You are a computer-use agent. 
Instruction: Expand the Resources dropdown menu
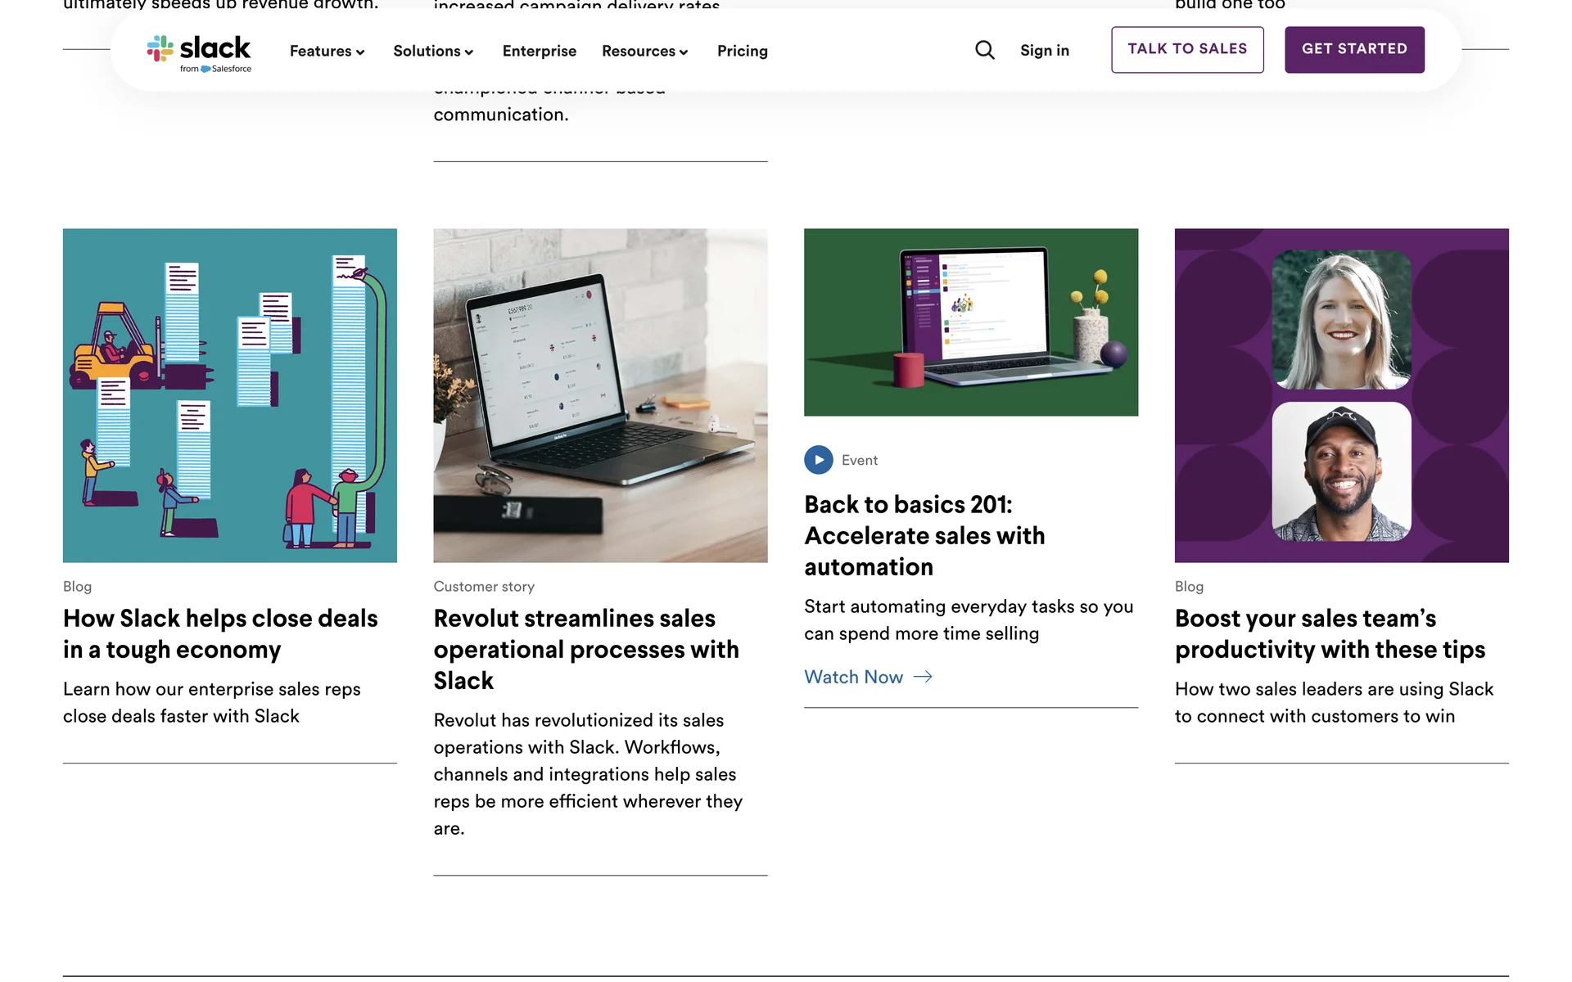pos(644,51)
